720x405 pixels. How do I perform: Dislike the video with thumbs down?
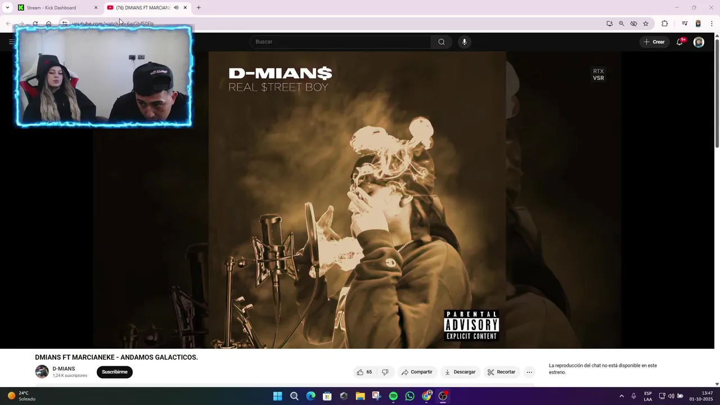[x=385, y=372]
